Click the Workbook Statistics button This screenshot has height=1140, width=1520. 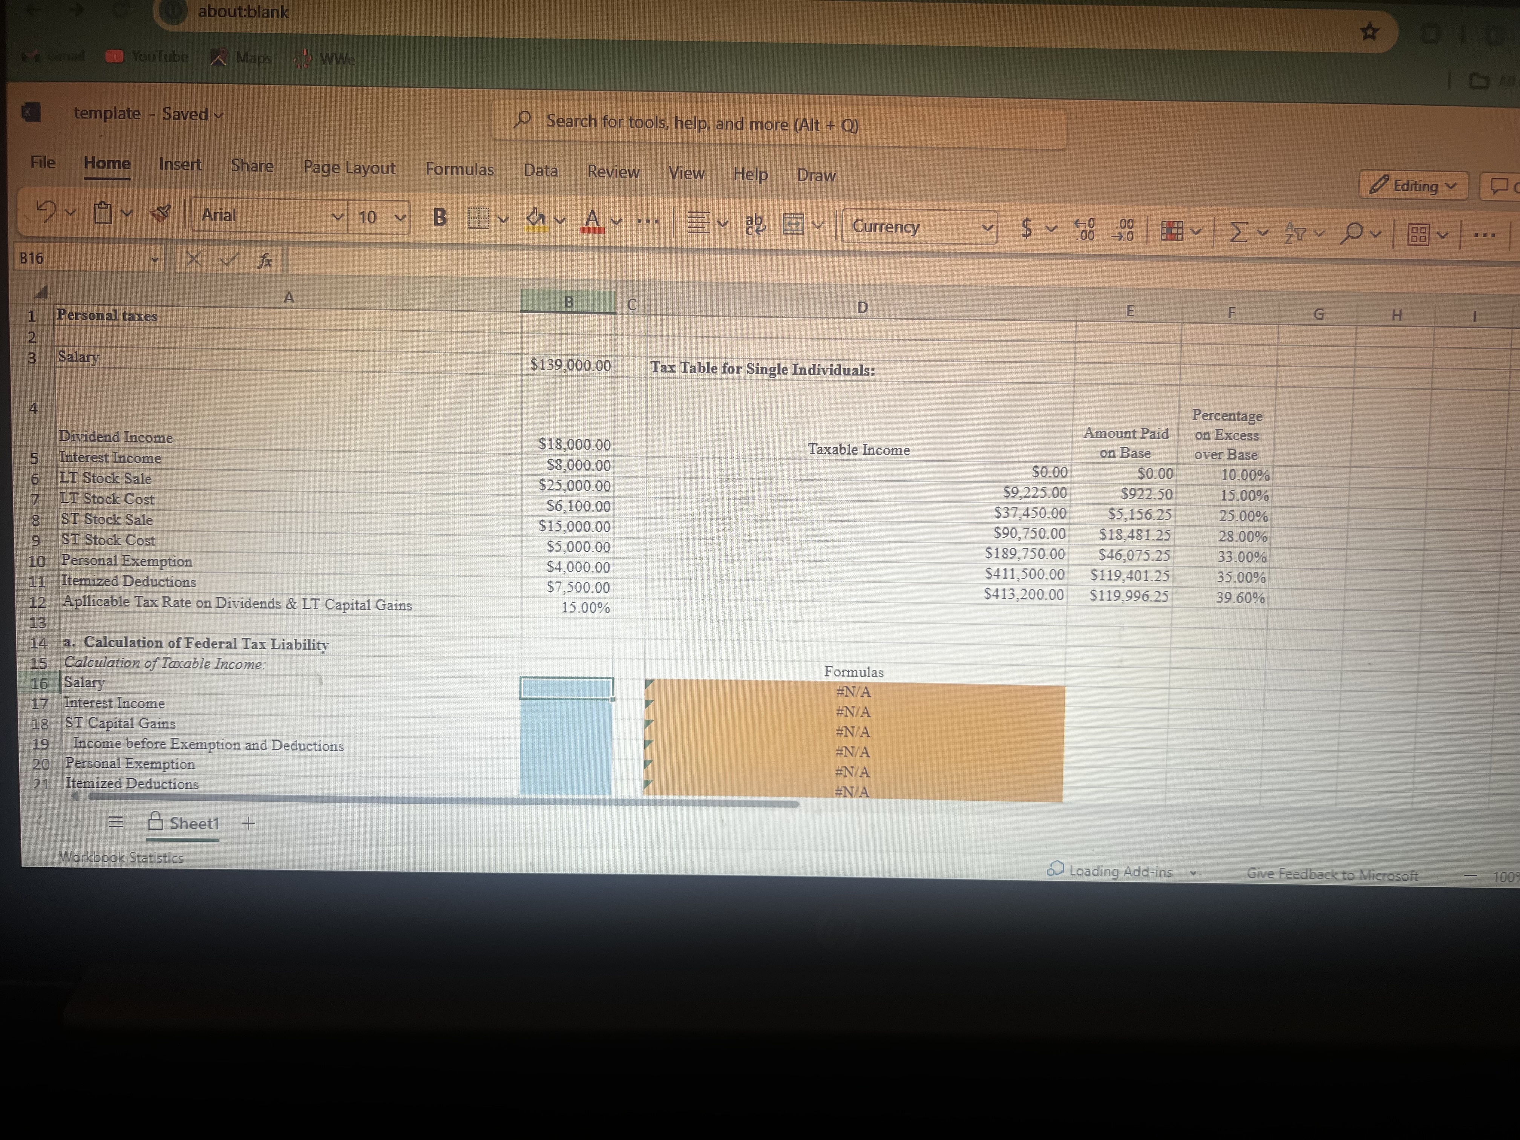coord(121,857)
